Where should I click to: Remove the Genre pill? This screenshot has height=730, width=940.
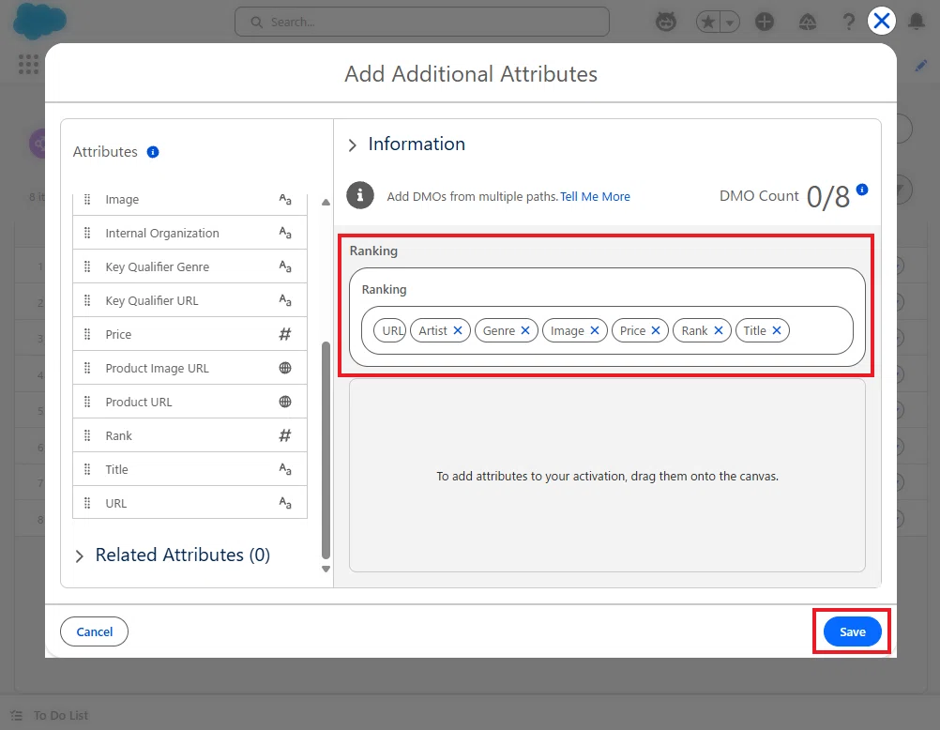(x=525, y=330)
